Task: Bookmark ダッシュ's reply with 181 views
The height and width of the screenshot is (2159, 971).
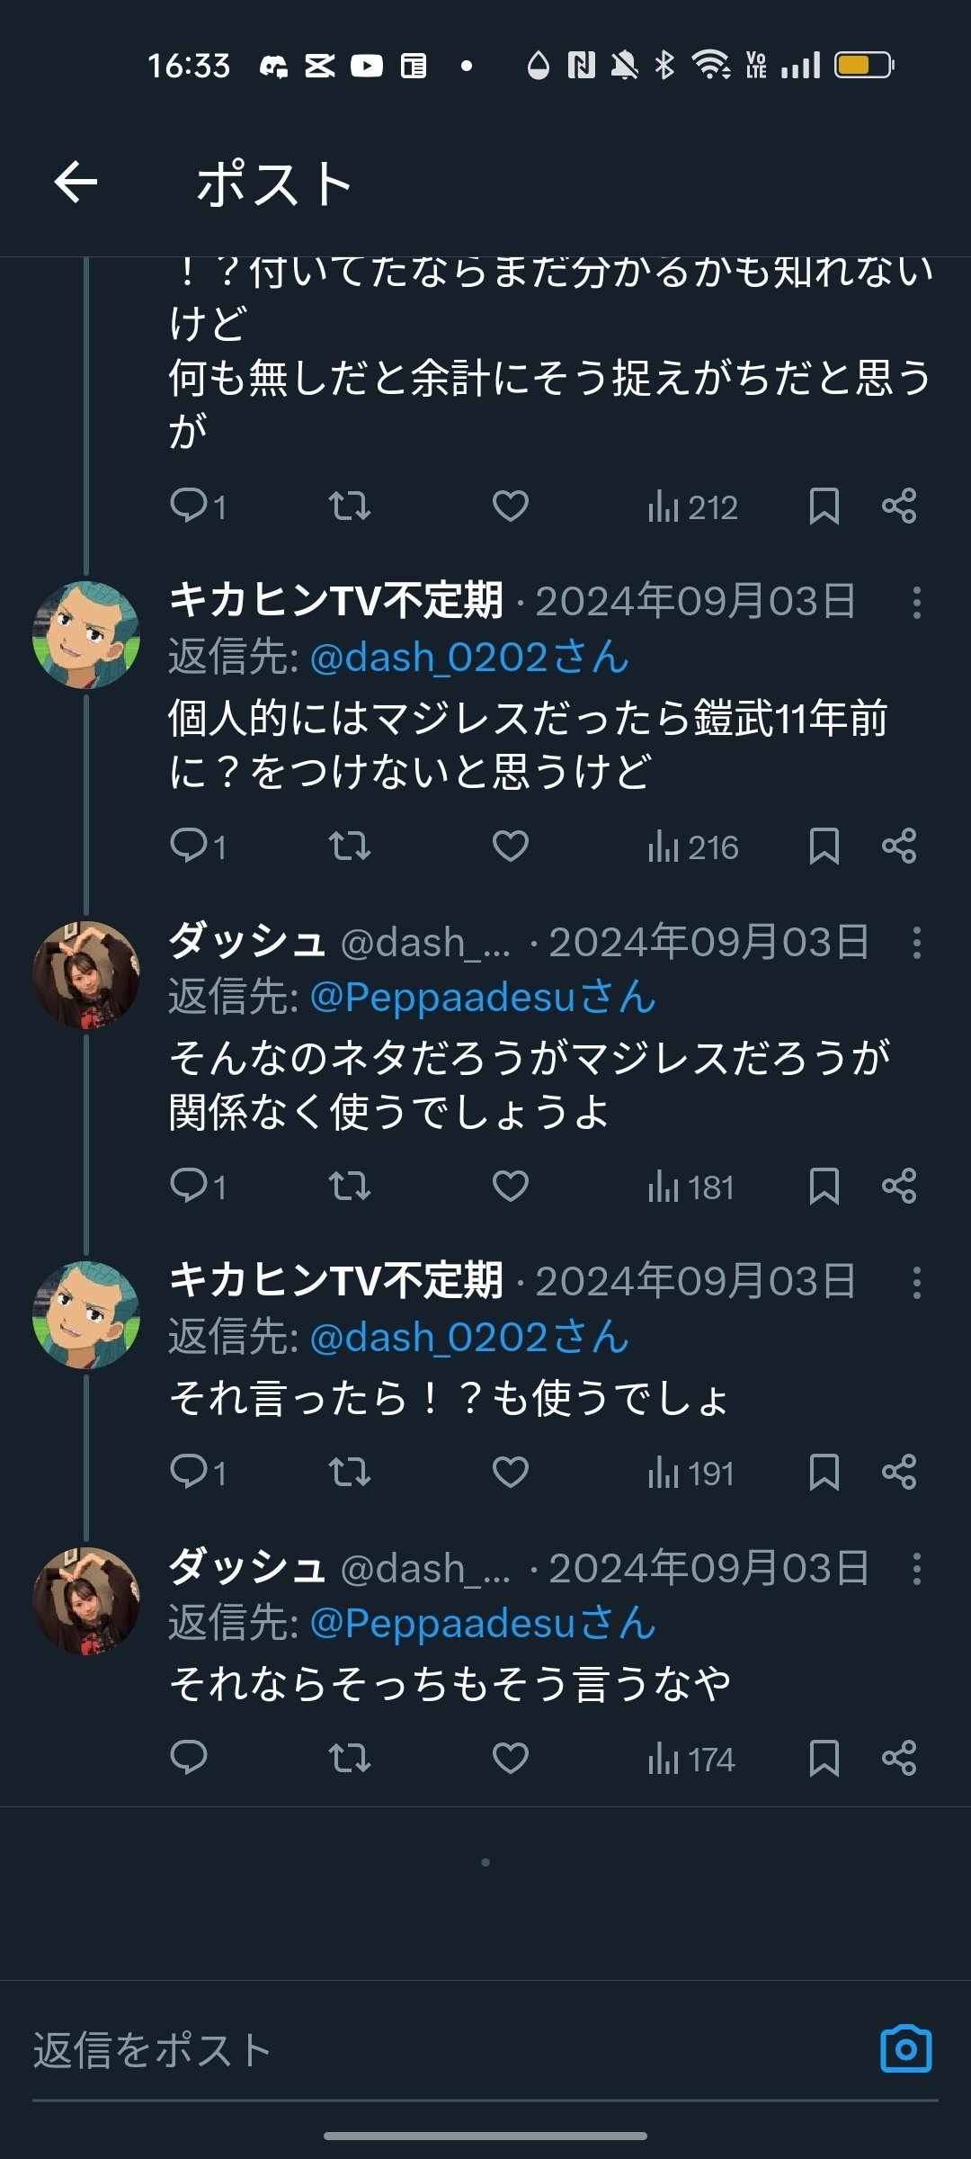Action: coord(825,1187)
